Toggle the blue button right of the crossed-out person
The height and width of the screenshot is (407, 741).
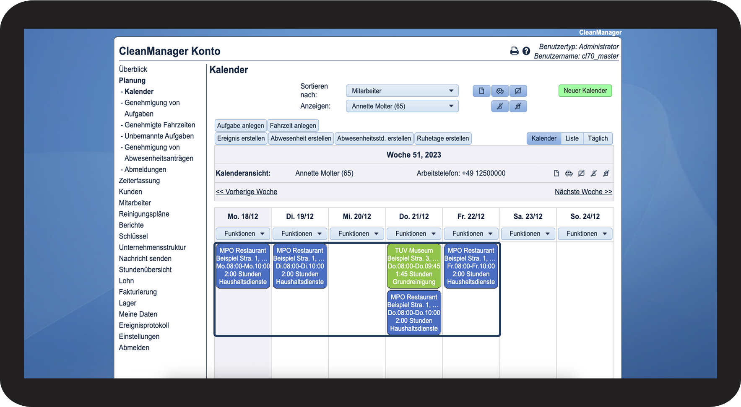point(518,106)
